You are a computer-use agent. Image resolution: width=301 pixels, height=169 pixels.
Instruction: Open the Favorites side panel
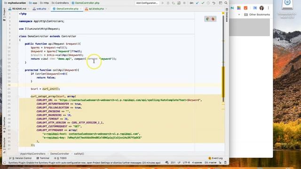point(4,125)
